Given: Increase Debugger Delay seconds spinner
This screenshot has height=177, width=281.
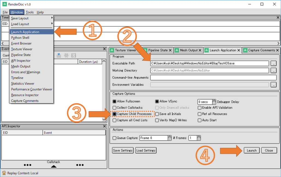Looking at the screenshot, I should click(214, 101).
